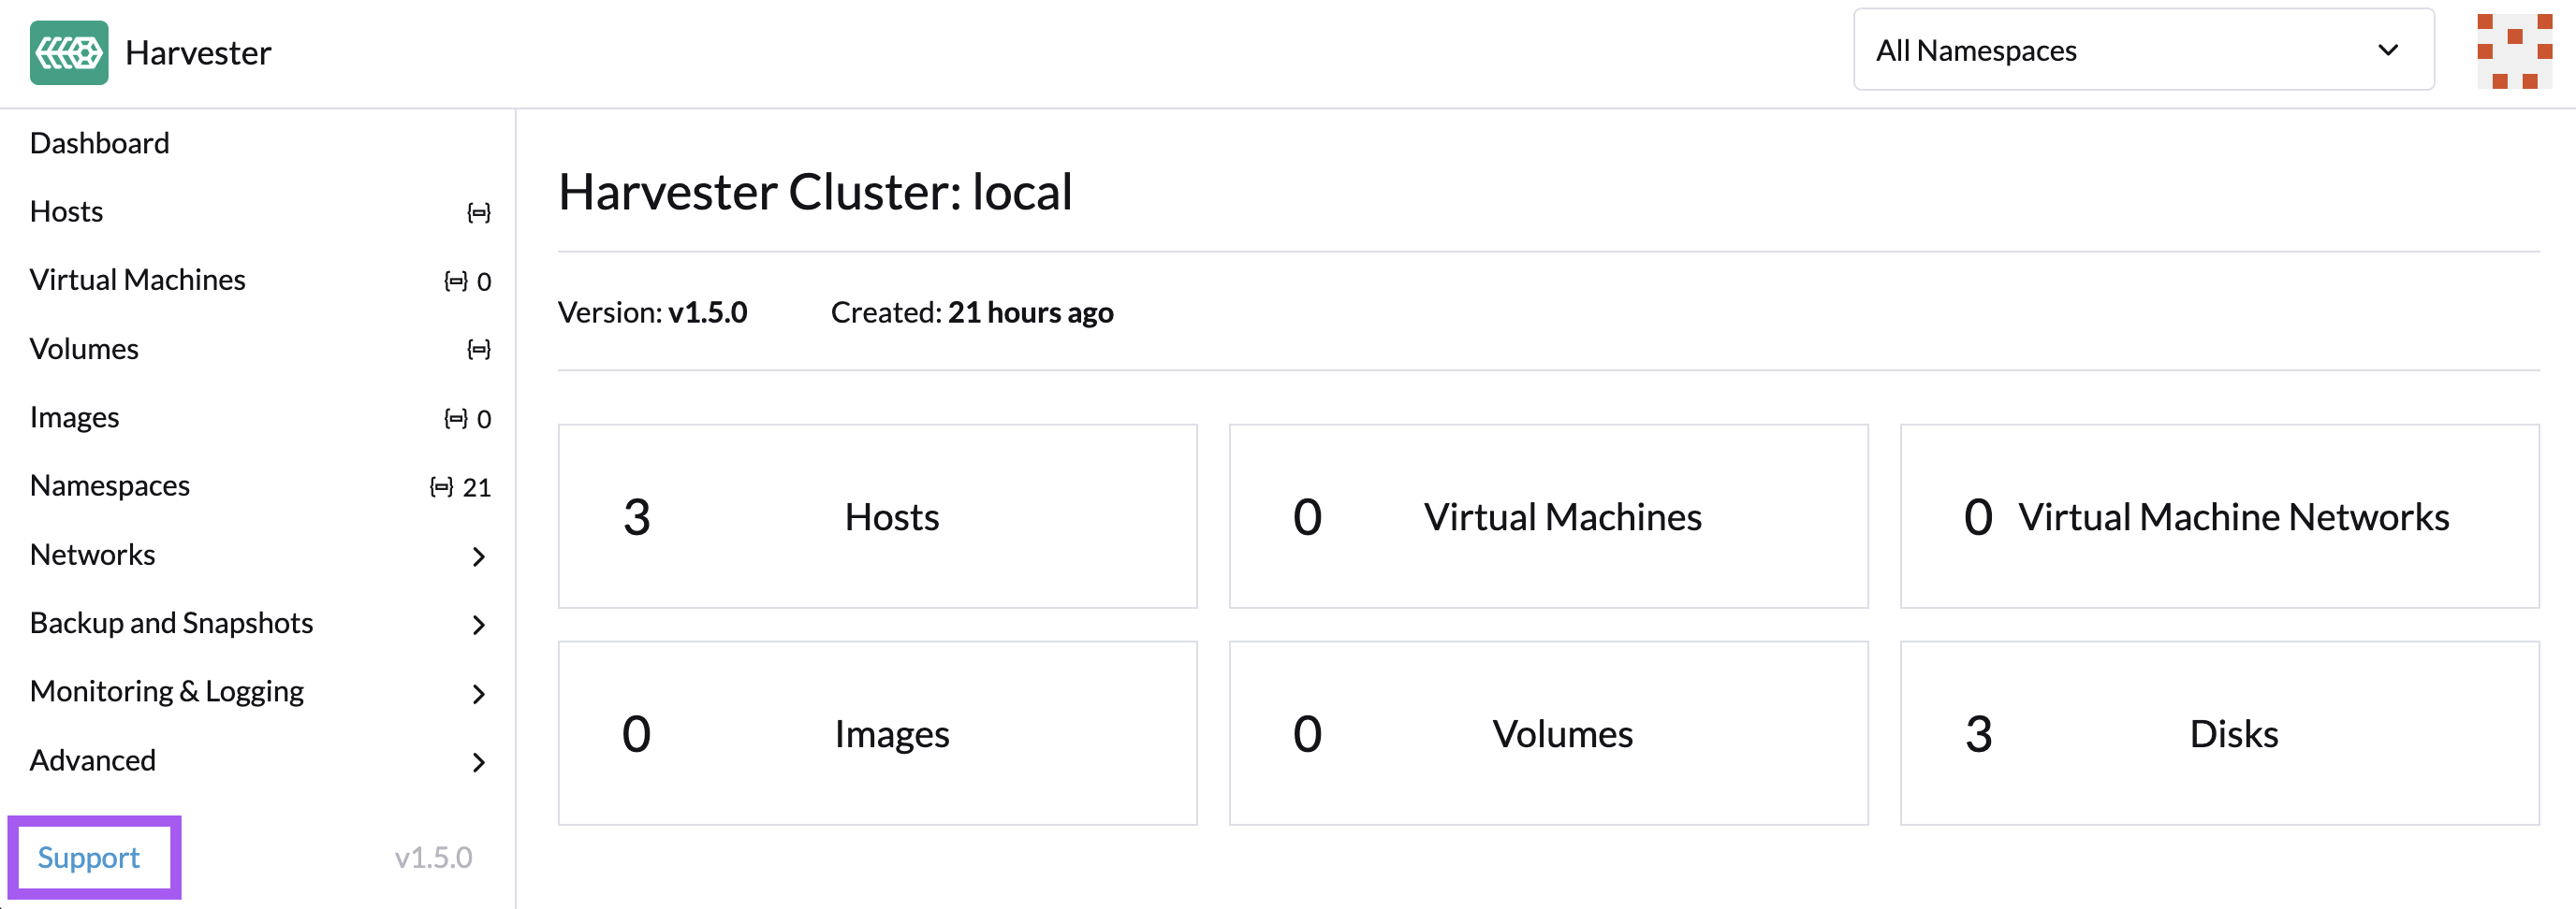Click the v1.5.0 version label in sidebar

(x=433, y=857)
